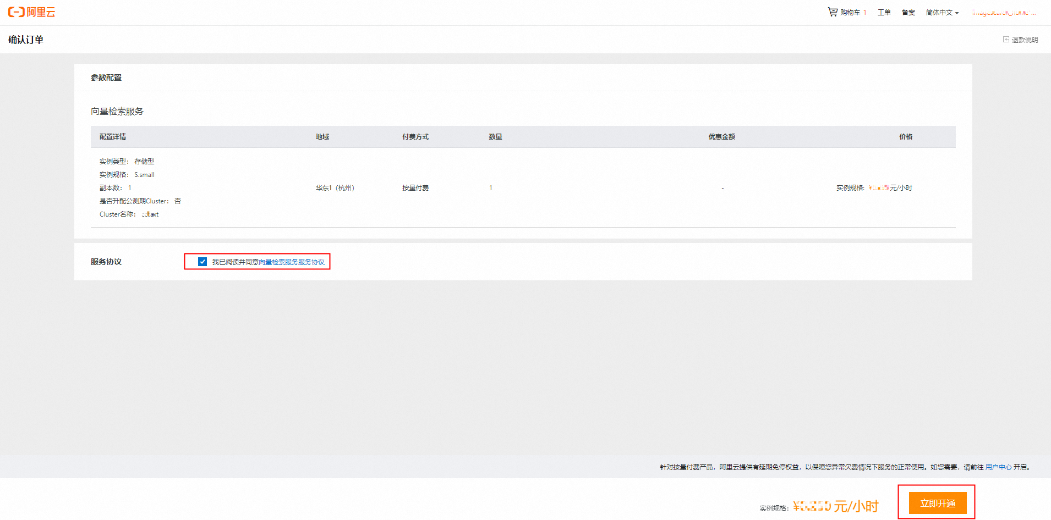Open the account username menu
Image resolution: width=1051 pixels, height=520 pixels.
point(1004,12)
